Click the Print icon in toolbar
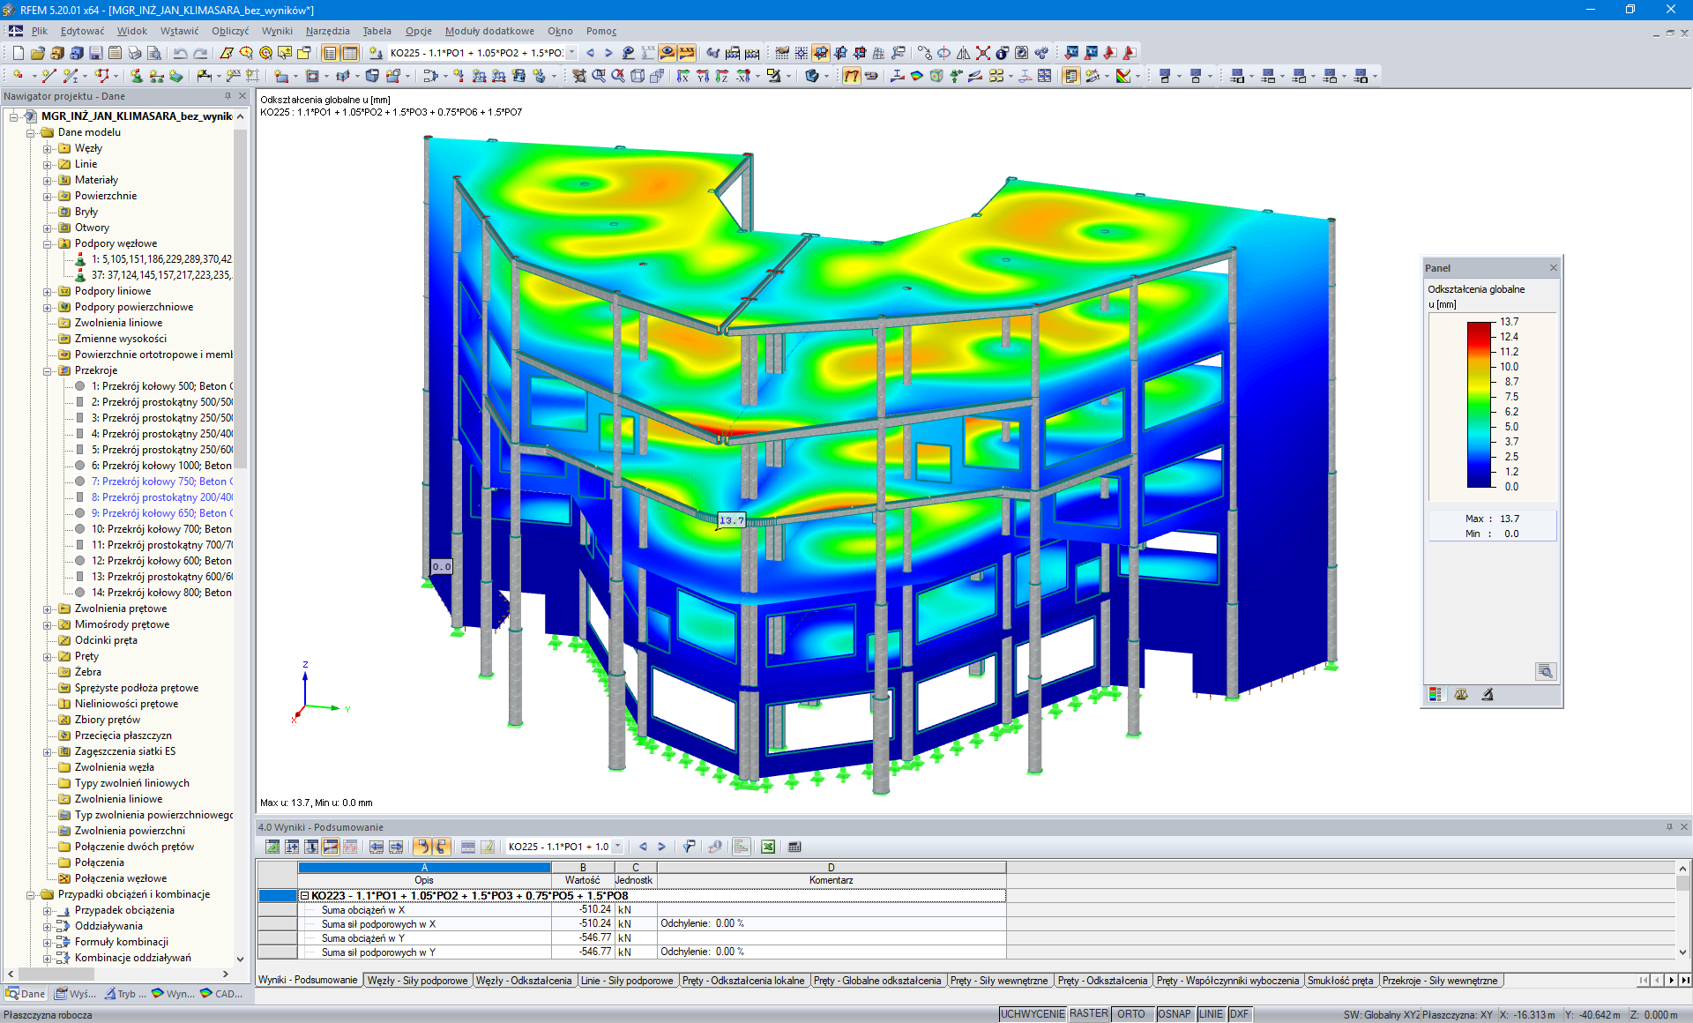Image resolution: width=1693 pixels, height=1023 pixels. [134, 53]
